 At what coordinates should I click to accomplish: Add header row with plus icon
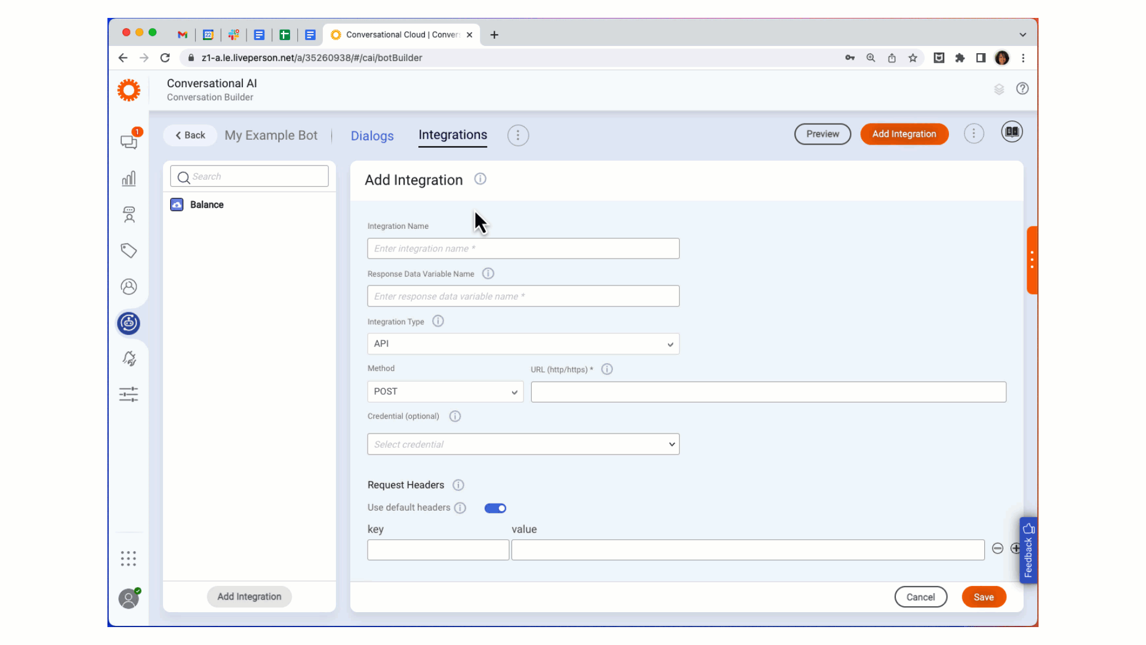(1015, 548)
